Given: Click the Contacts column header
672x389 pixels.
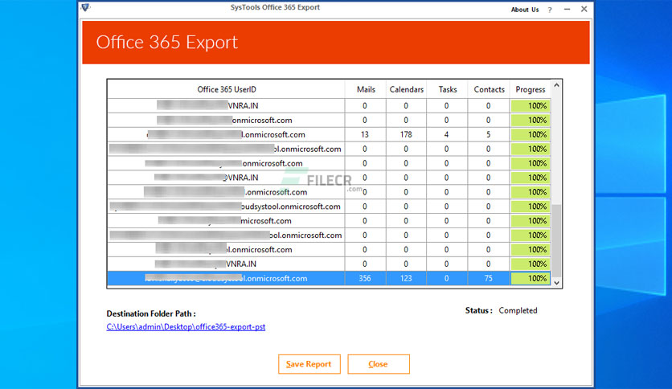Looking at the screenshot, I should (489, 89).
